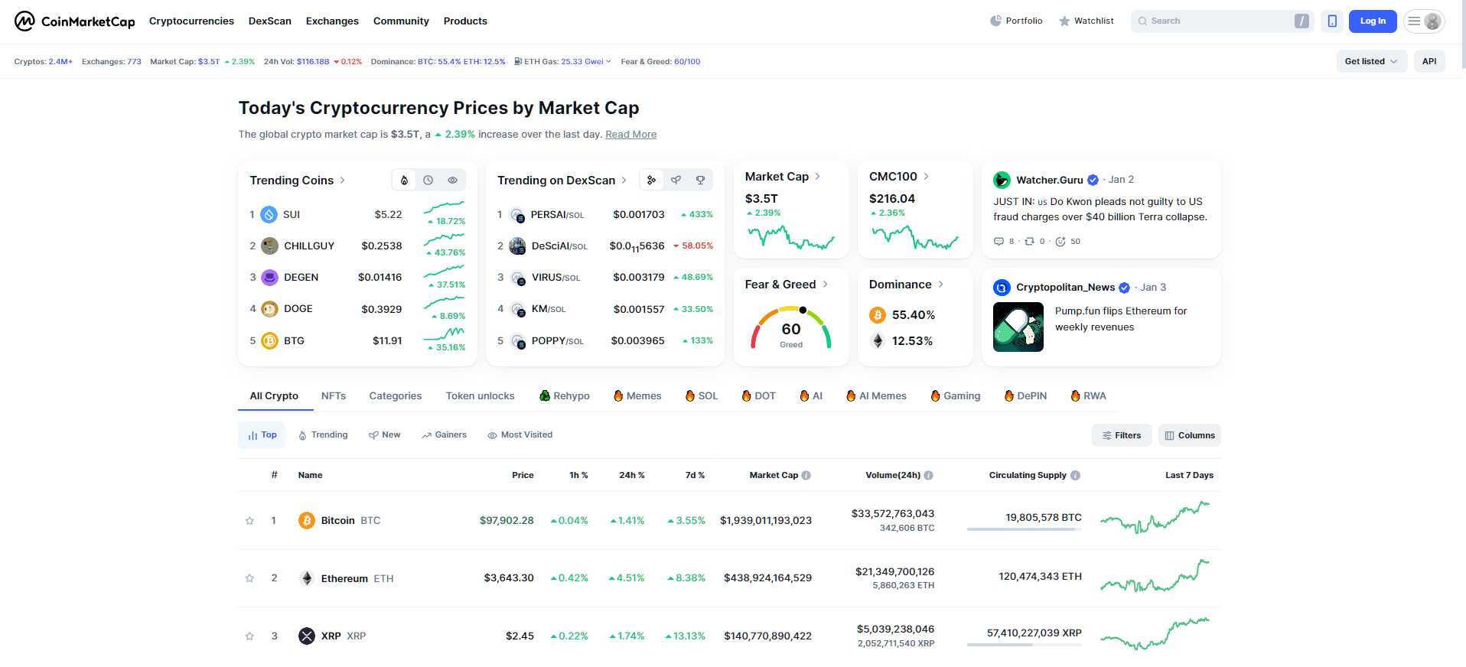Click Bitcoin dominance icon
The height and width of the screenshot is (667, 1466).
pos(878,315)
